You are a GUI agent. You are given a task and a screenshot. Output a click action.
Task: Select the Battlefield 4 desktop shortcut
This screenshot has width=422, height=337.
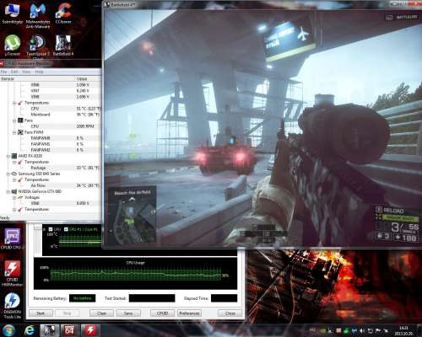63,45
